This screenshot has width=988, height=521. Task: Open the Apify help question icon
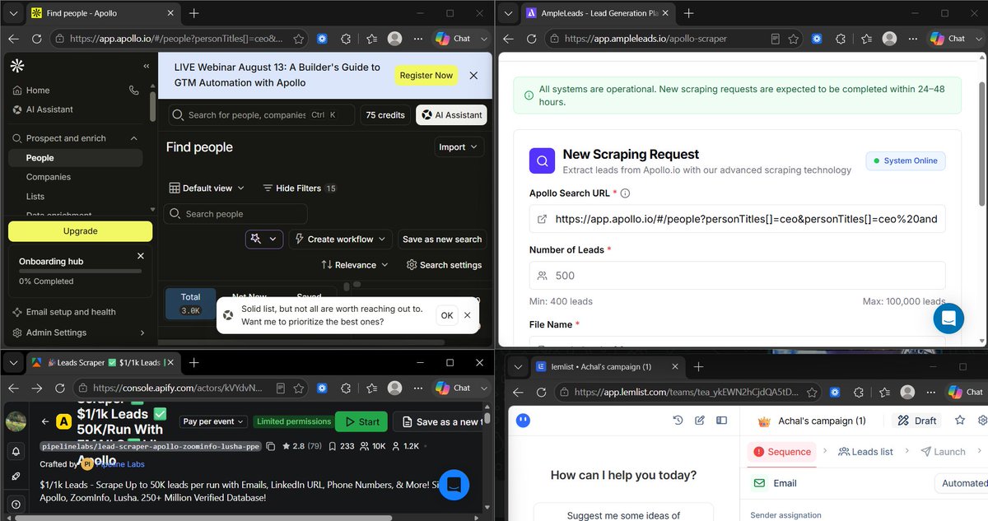point(16,504)
